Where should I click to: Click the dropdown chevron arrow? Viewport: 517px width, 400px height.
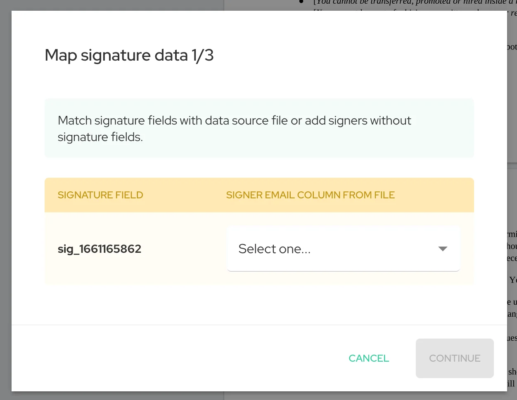tap(442, 249)
